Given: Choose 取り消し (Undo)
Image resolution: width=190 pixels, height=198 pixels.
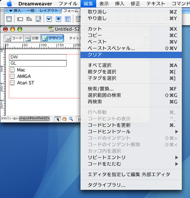Looking at the screenshot, I should [131, 12].
